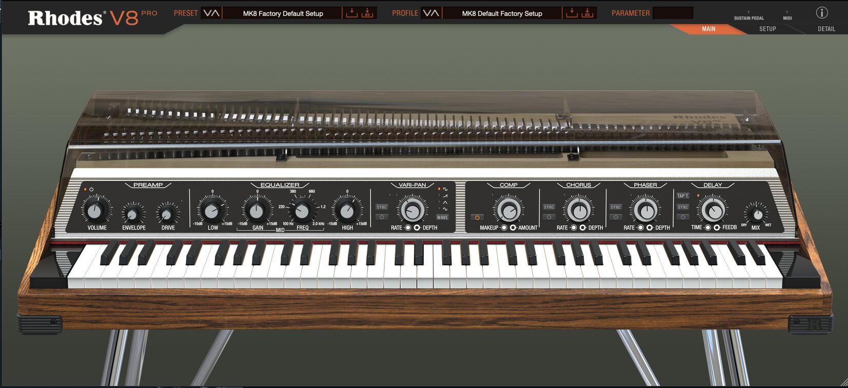Click the MID GAIN knob

click(257, 209)
